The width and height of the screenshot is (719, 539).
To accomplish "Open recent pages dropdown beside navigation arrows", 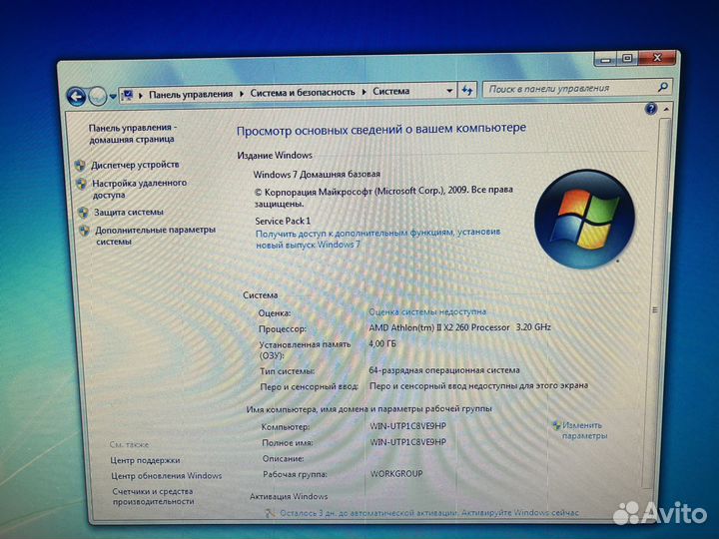I will pos(112,97).
